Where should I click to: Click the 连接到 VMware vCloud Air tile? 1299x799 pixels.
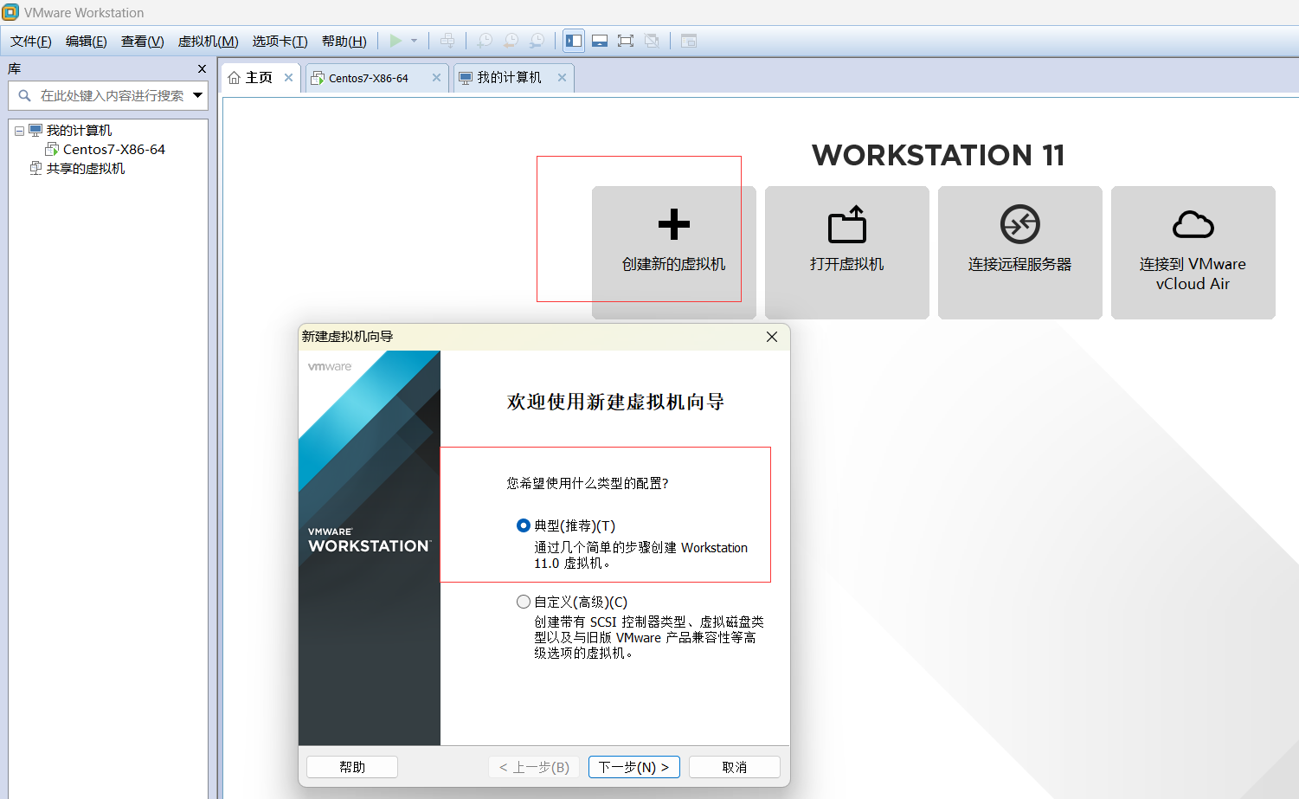point(1193,253)
